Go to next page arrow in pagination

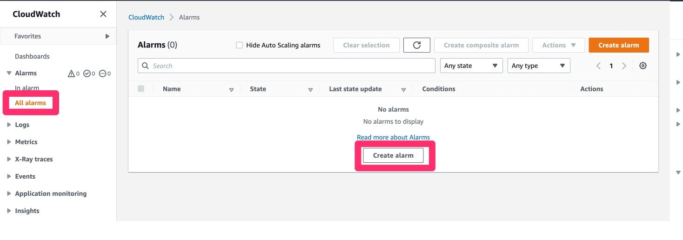pyautogui.click(x=624, y=66)
